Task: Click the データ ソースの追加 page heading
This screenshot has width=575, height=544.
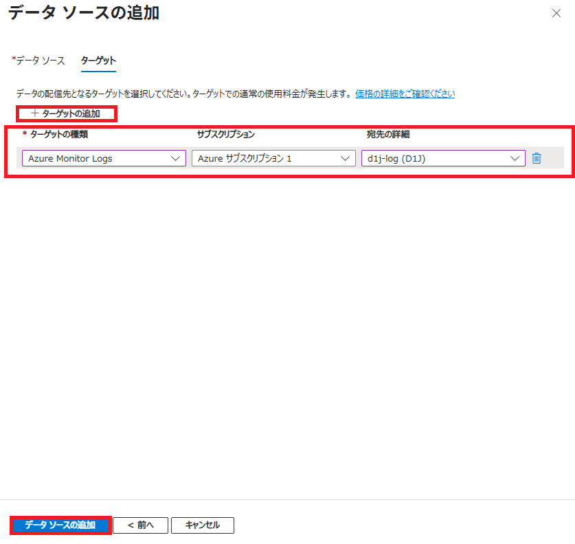Action: (84, 13)
